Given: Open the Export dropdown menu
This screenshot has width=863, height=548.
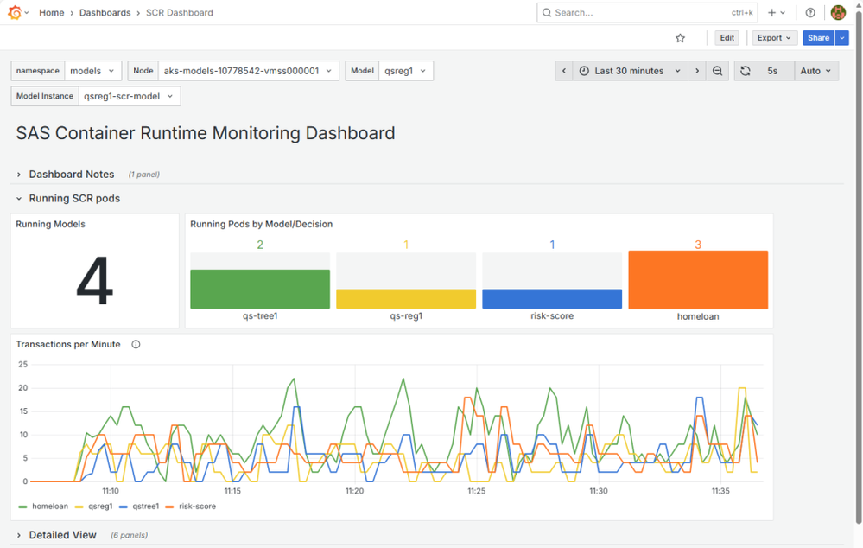Looking at the screenshot, I should coord(774,38).
